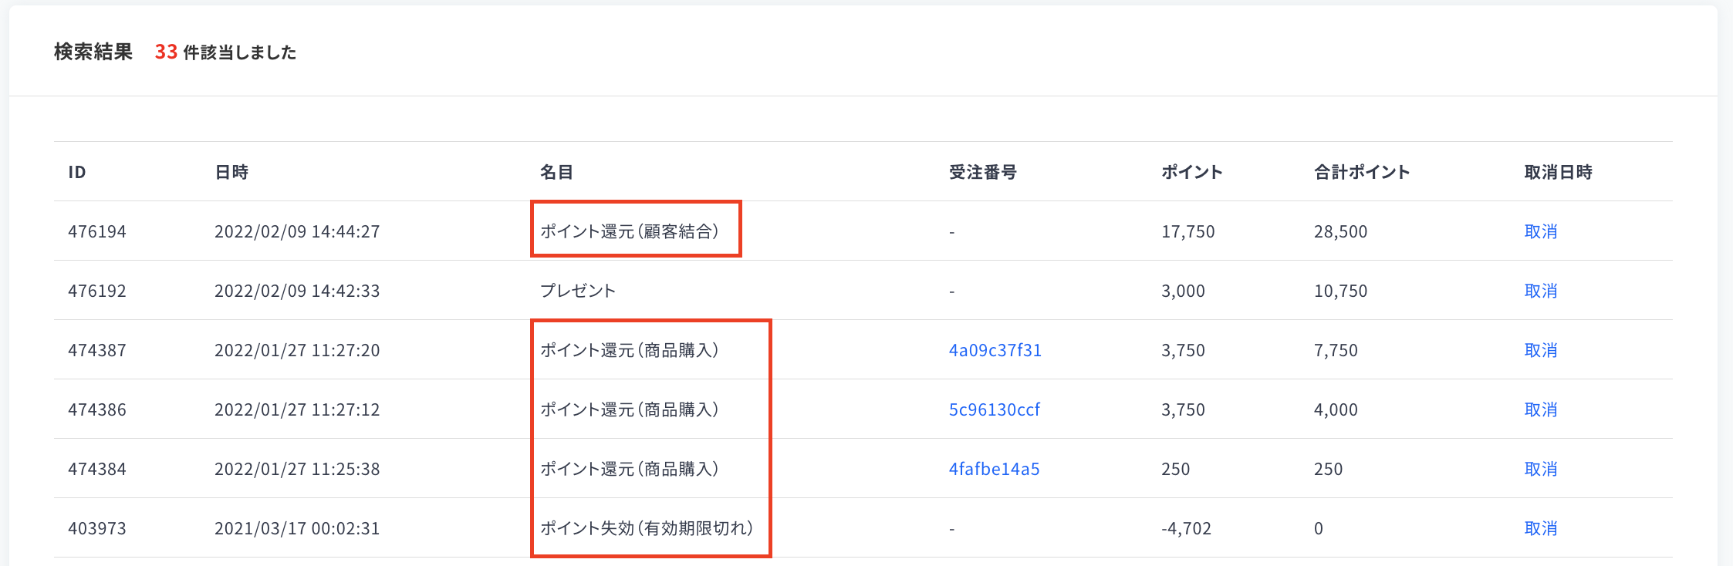
Task: Select the ポイント還元（顧客結合） entry
Action: 630,231
